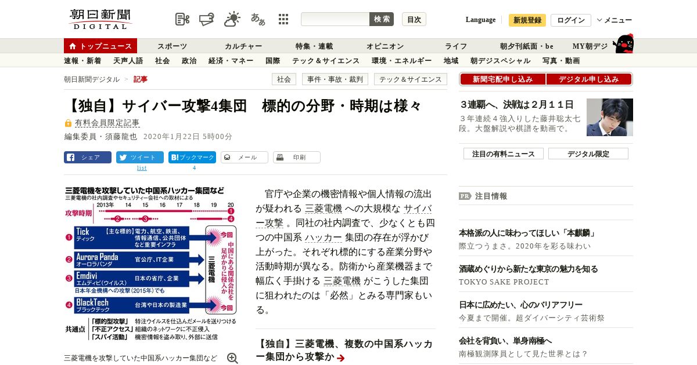
Task: Tweet the article with ツイート button
Action: coord(140,157)
